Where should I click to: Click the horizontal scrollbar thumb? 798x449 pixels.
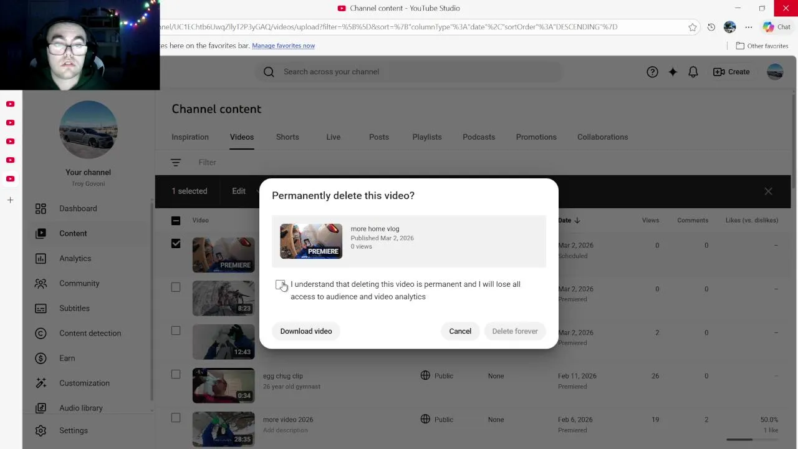click(x=739, y=440)
